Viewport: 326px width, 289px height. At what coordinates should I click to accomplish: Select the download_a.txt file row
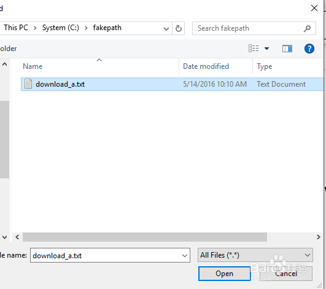point(172,84)
